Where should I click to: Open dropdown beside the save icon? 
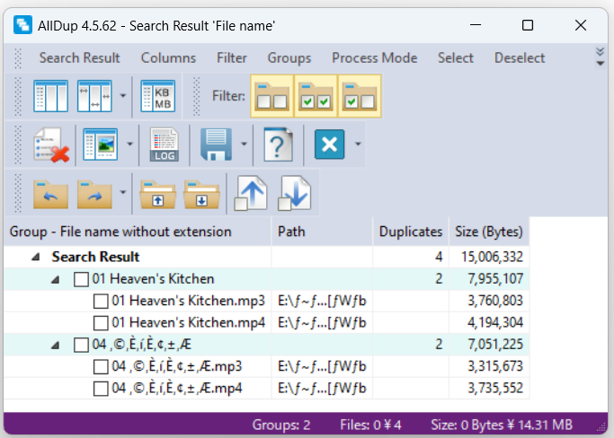[x=244, y=144]
